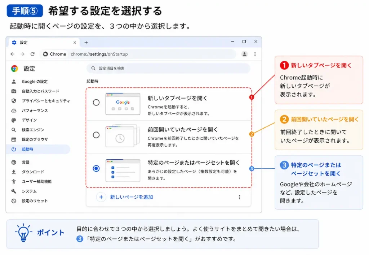Image resolution: width=369 pixels, height=255 pixels.
Task: Click the speedometer icon for パフォーマンス
Action: tap(14, 111)
